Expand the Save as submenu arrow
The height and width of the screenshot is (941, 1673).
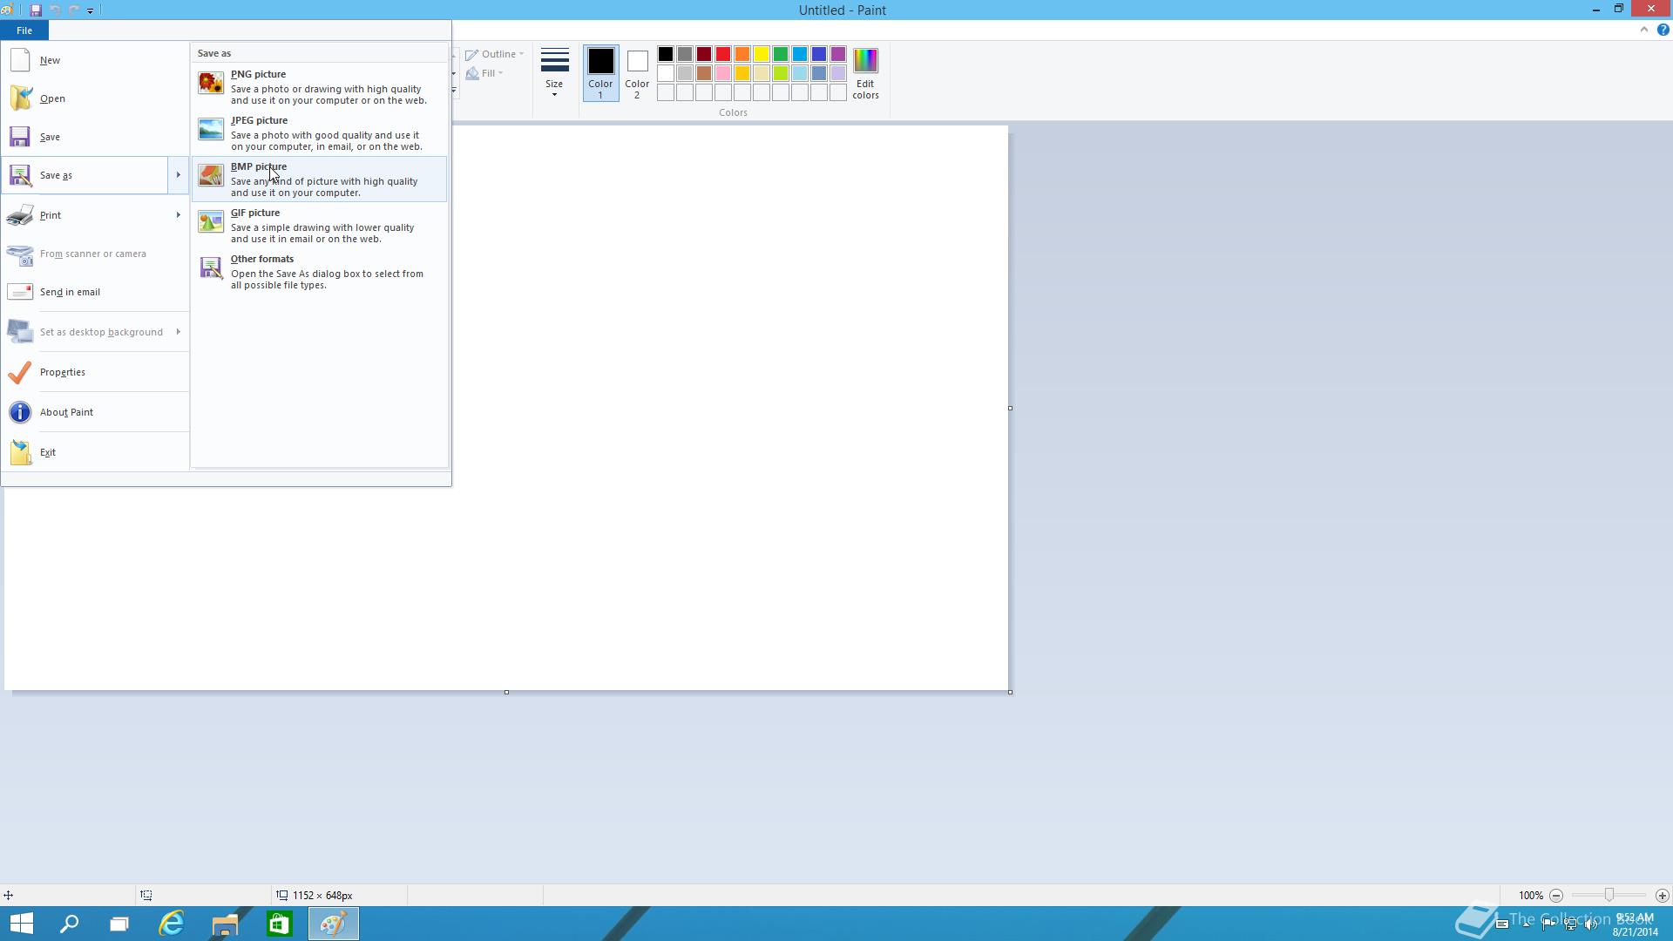(x=178, y=175)
